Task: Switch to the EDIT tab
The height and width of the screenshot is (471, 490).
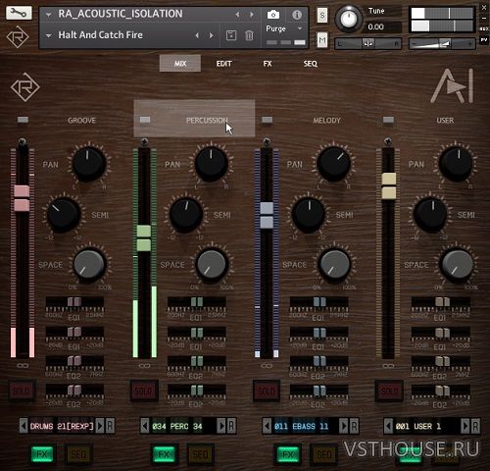Action: pos(223,64)
